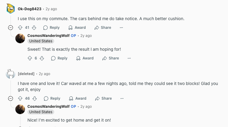Downvote Ok-Dog8423's comment with 41 votes
Image resolution: width=228 pixels, height=127 pixels.
pos(34,28)
